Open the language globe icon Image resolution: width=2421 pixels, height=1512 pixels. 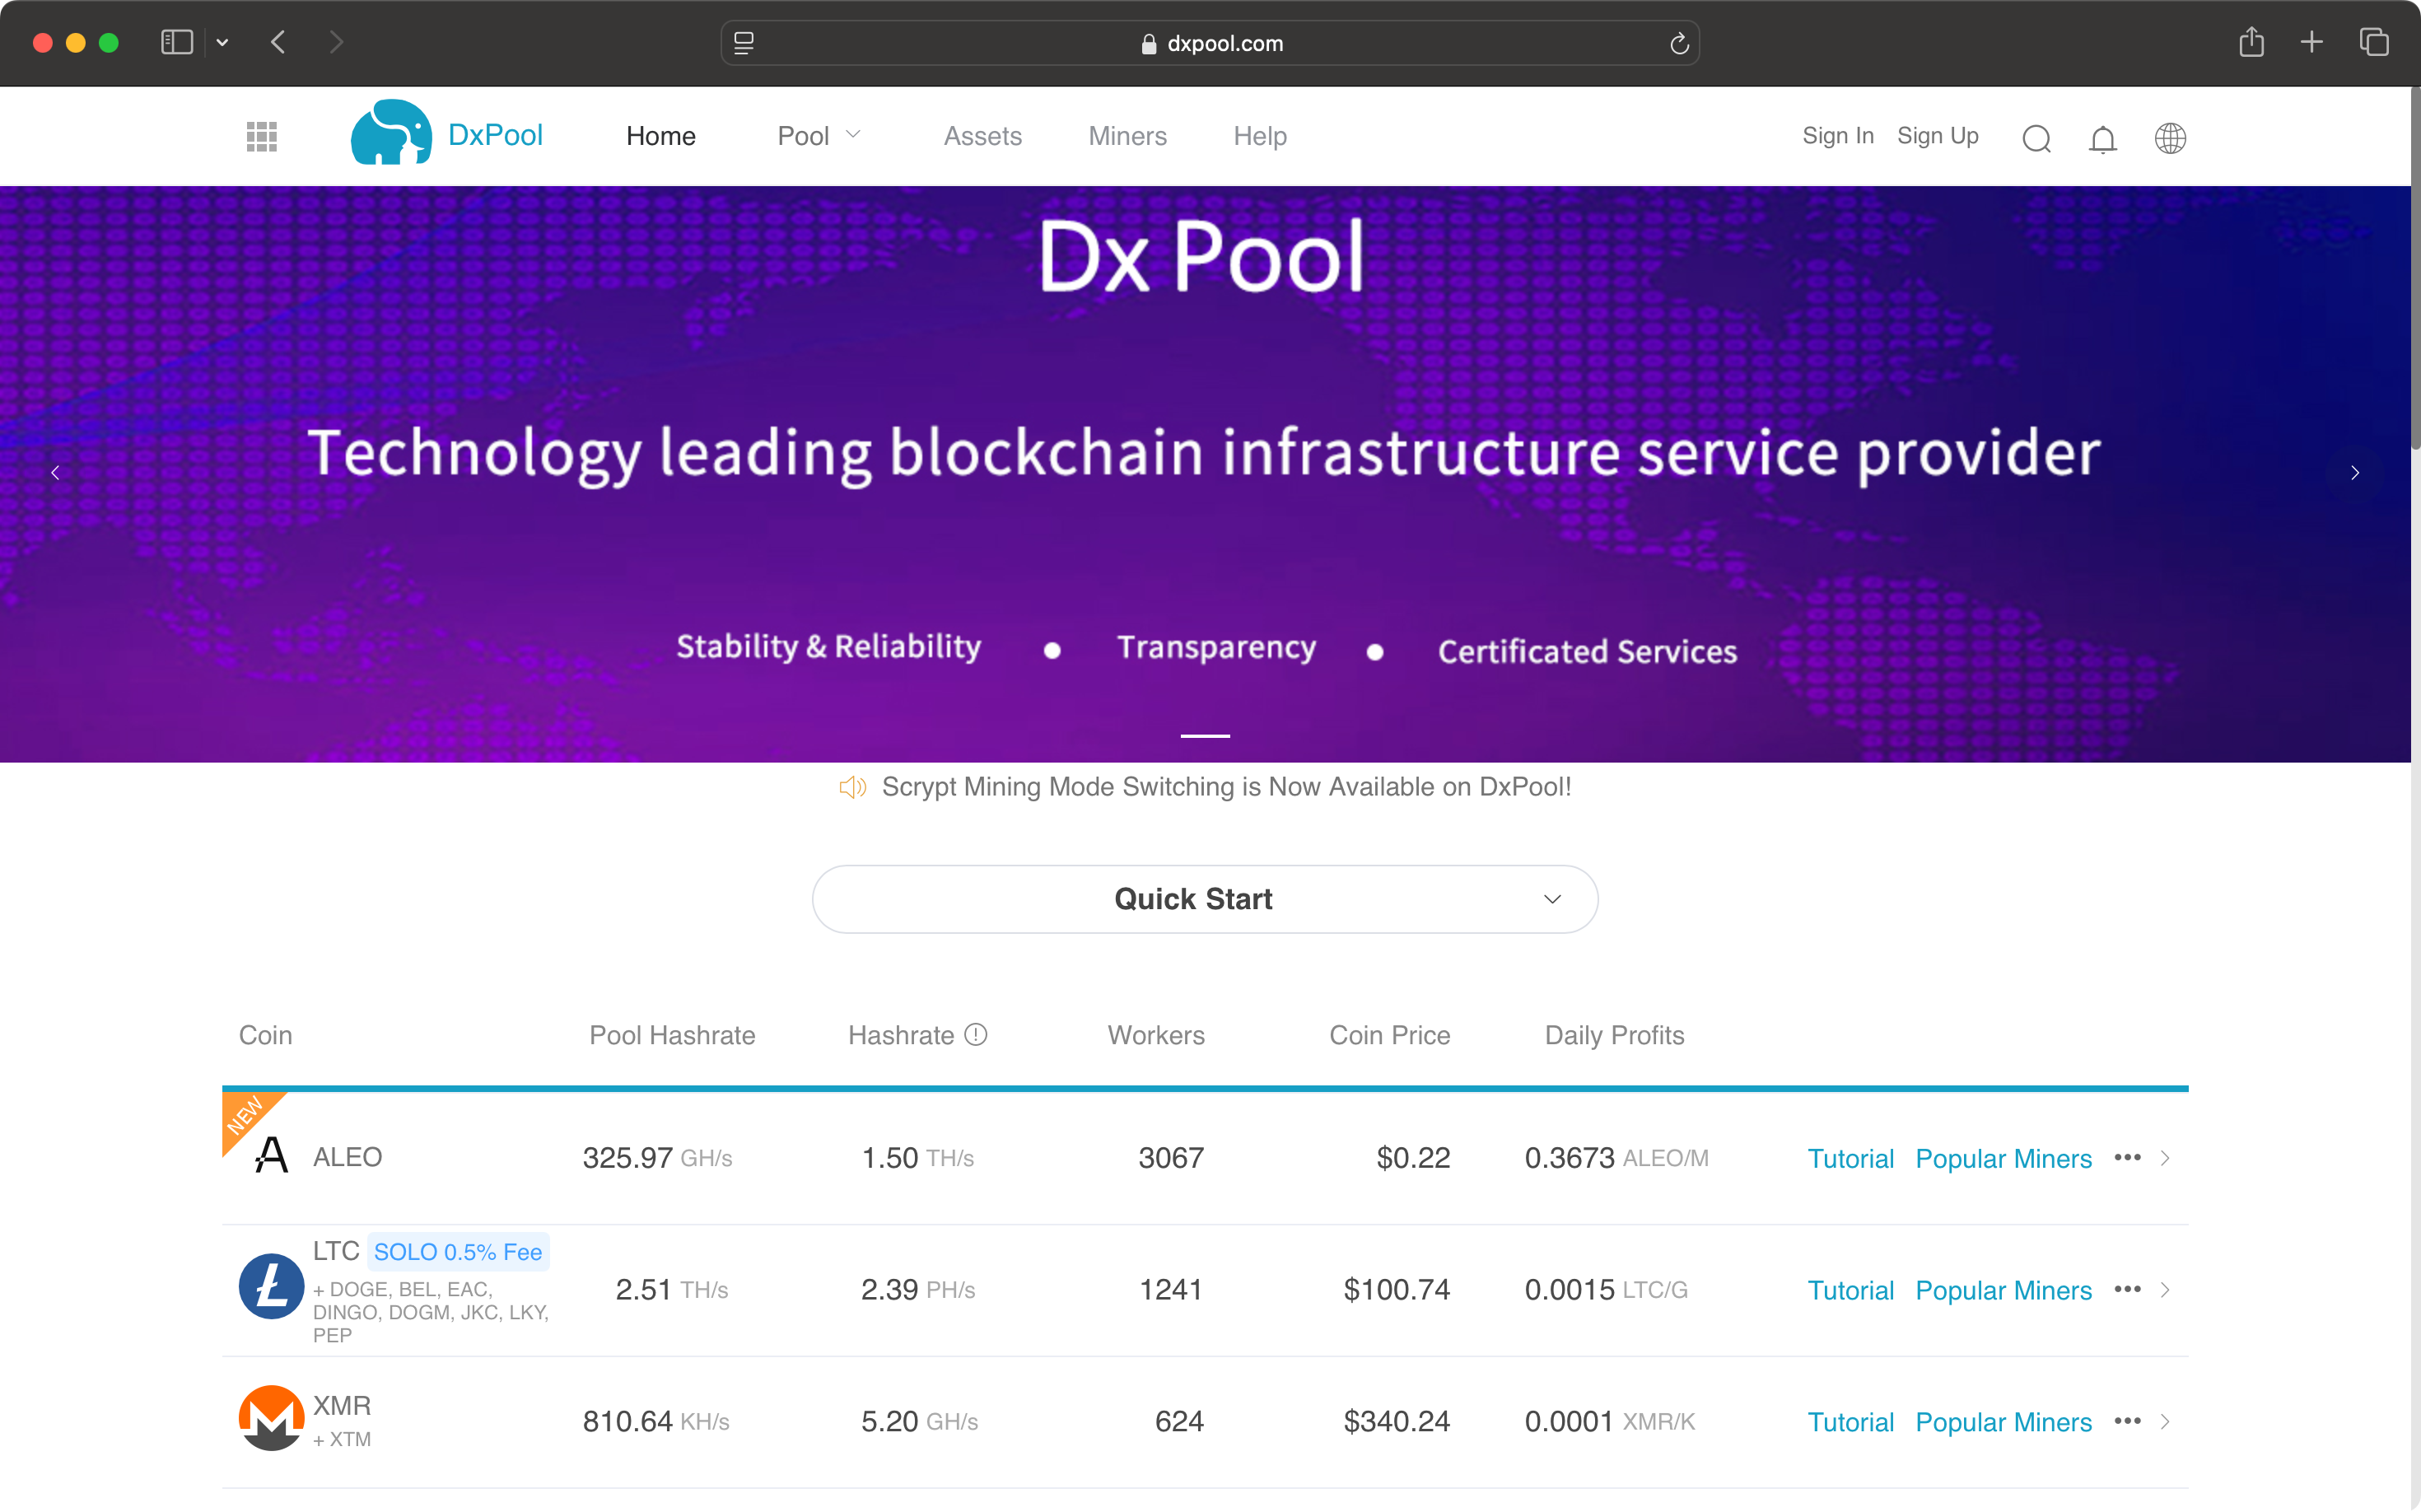click(2169, 138)
